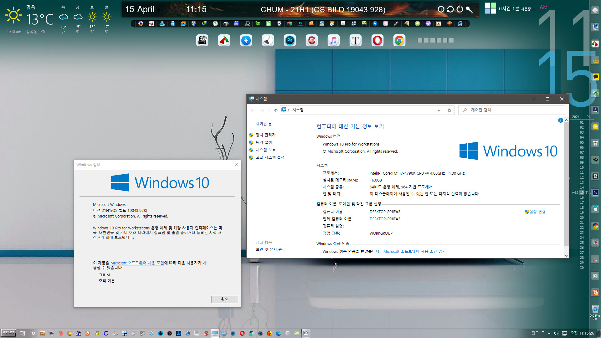Screen dimensions: 601x338
Task: Expand the address bar history dropdown
Action: point(439,110)
